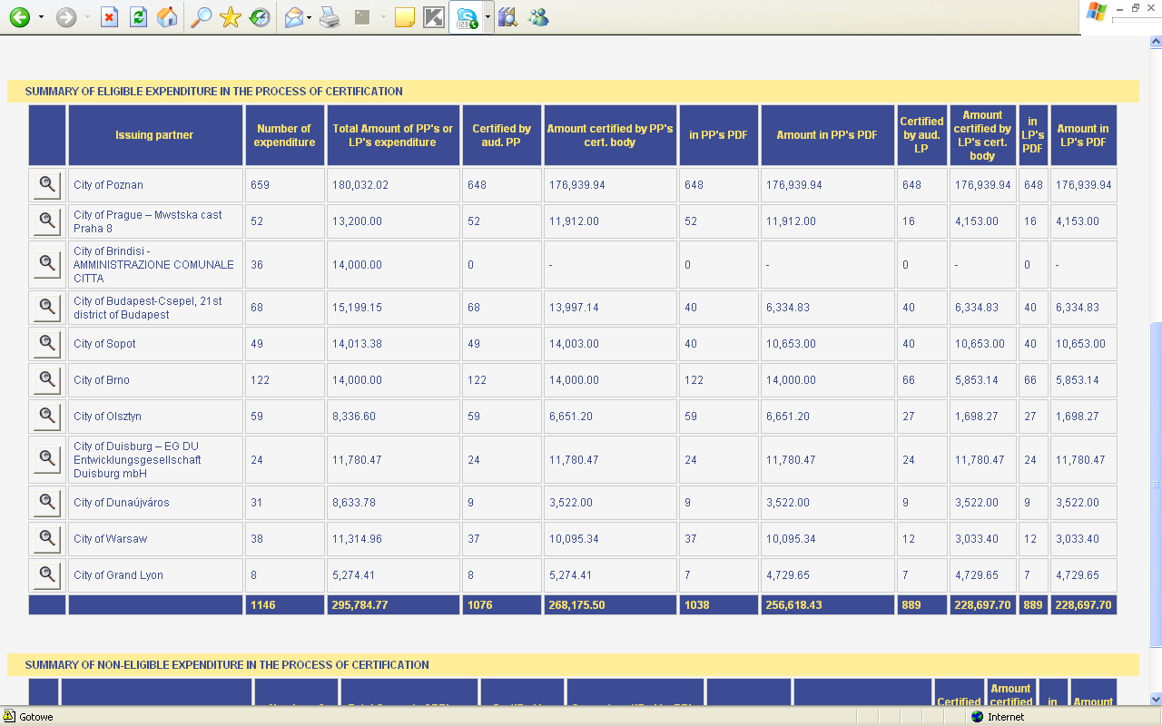Select the value 13,200.00 in Prague row
Image resolution: width=1162 pixels, height=726 pixels.
click(x=357, y=221)
